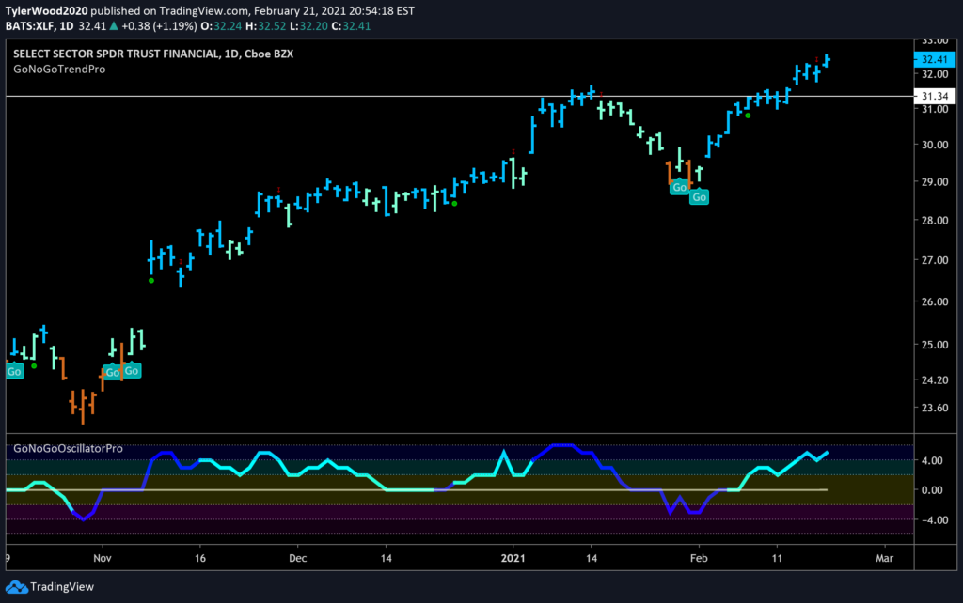Click the white 31.34 horizontal line price tag

934,97
